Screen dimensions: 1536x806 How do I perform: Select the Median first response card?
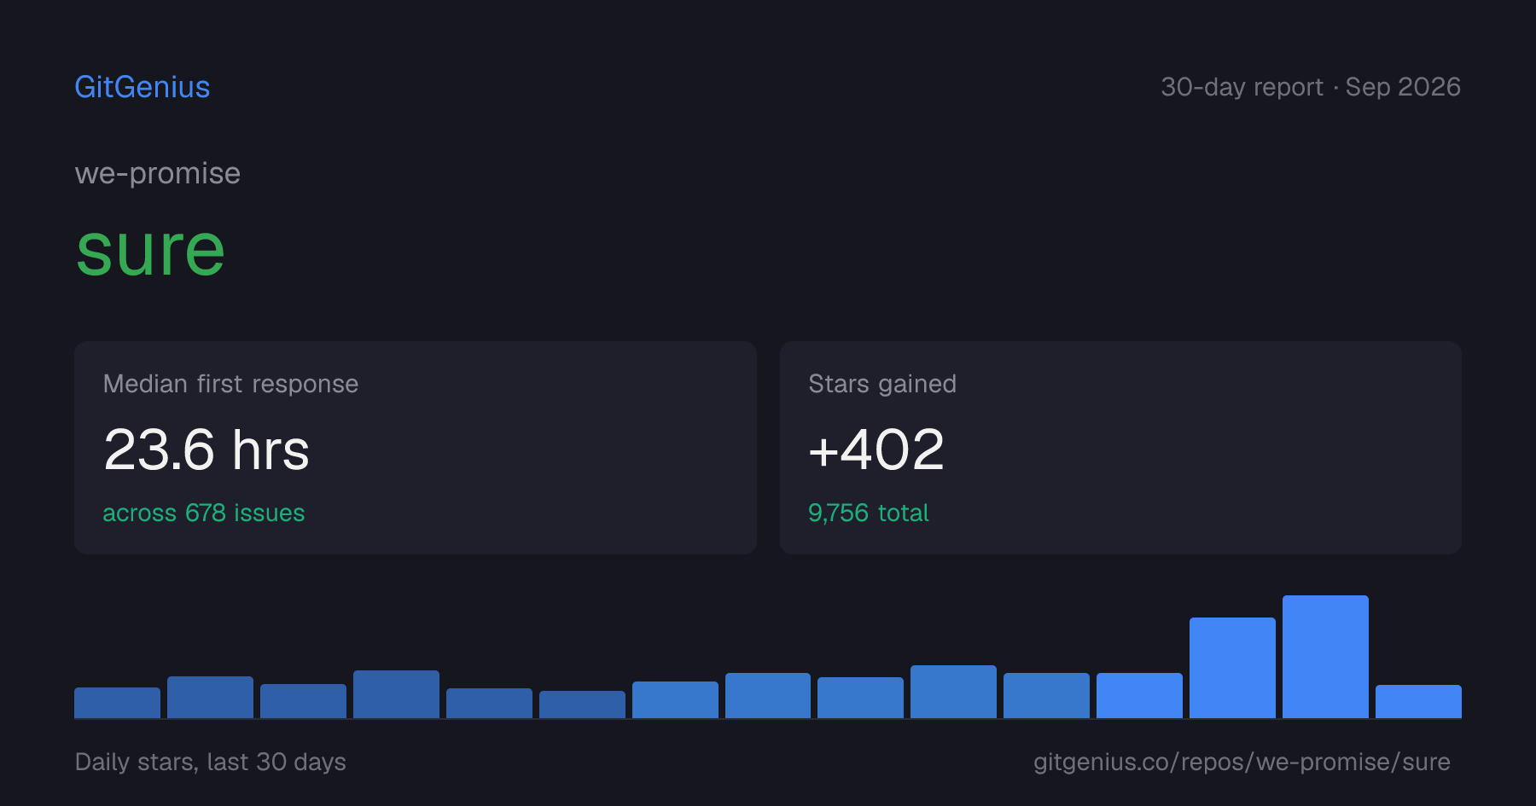pos(416,448)
